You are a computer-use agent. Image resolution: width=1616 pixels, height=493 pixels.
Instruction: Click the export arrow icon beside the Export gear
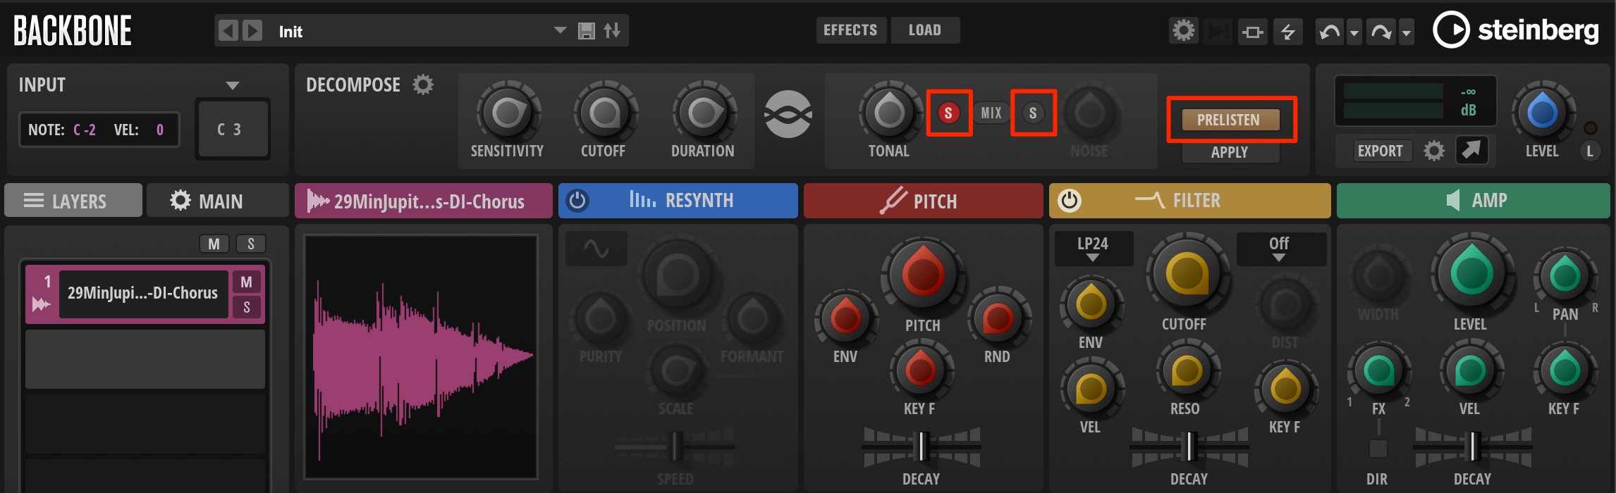[x=1472, y=149]
